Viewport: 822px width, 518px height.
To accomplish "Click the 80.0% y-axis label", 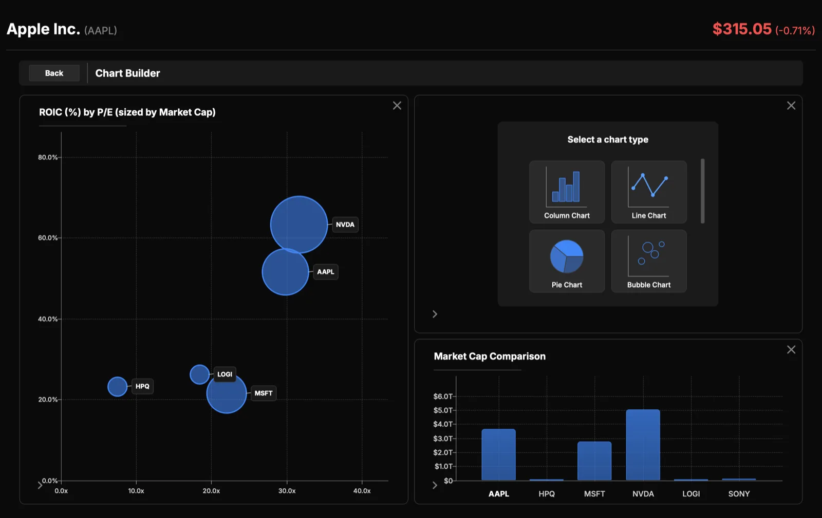I will (48, 157).
